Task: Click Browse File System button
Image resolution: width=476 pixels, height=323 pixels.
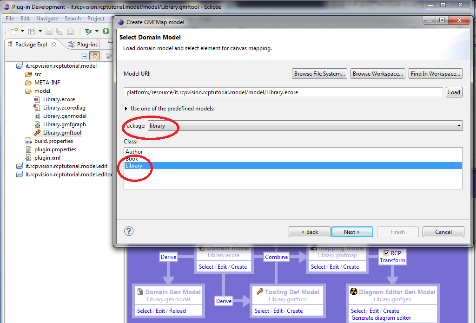Action: (319, 74)
